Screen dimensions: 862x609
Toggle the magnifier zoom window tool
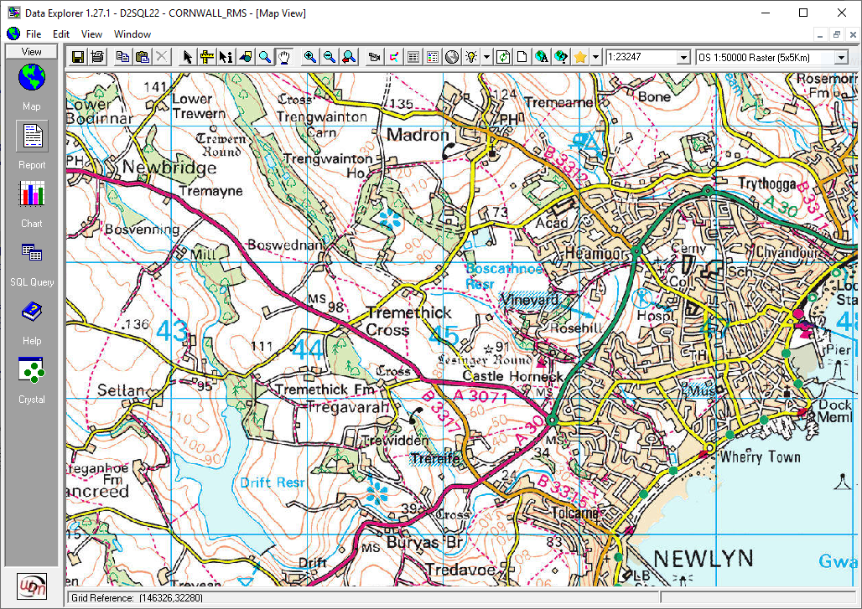265,57
